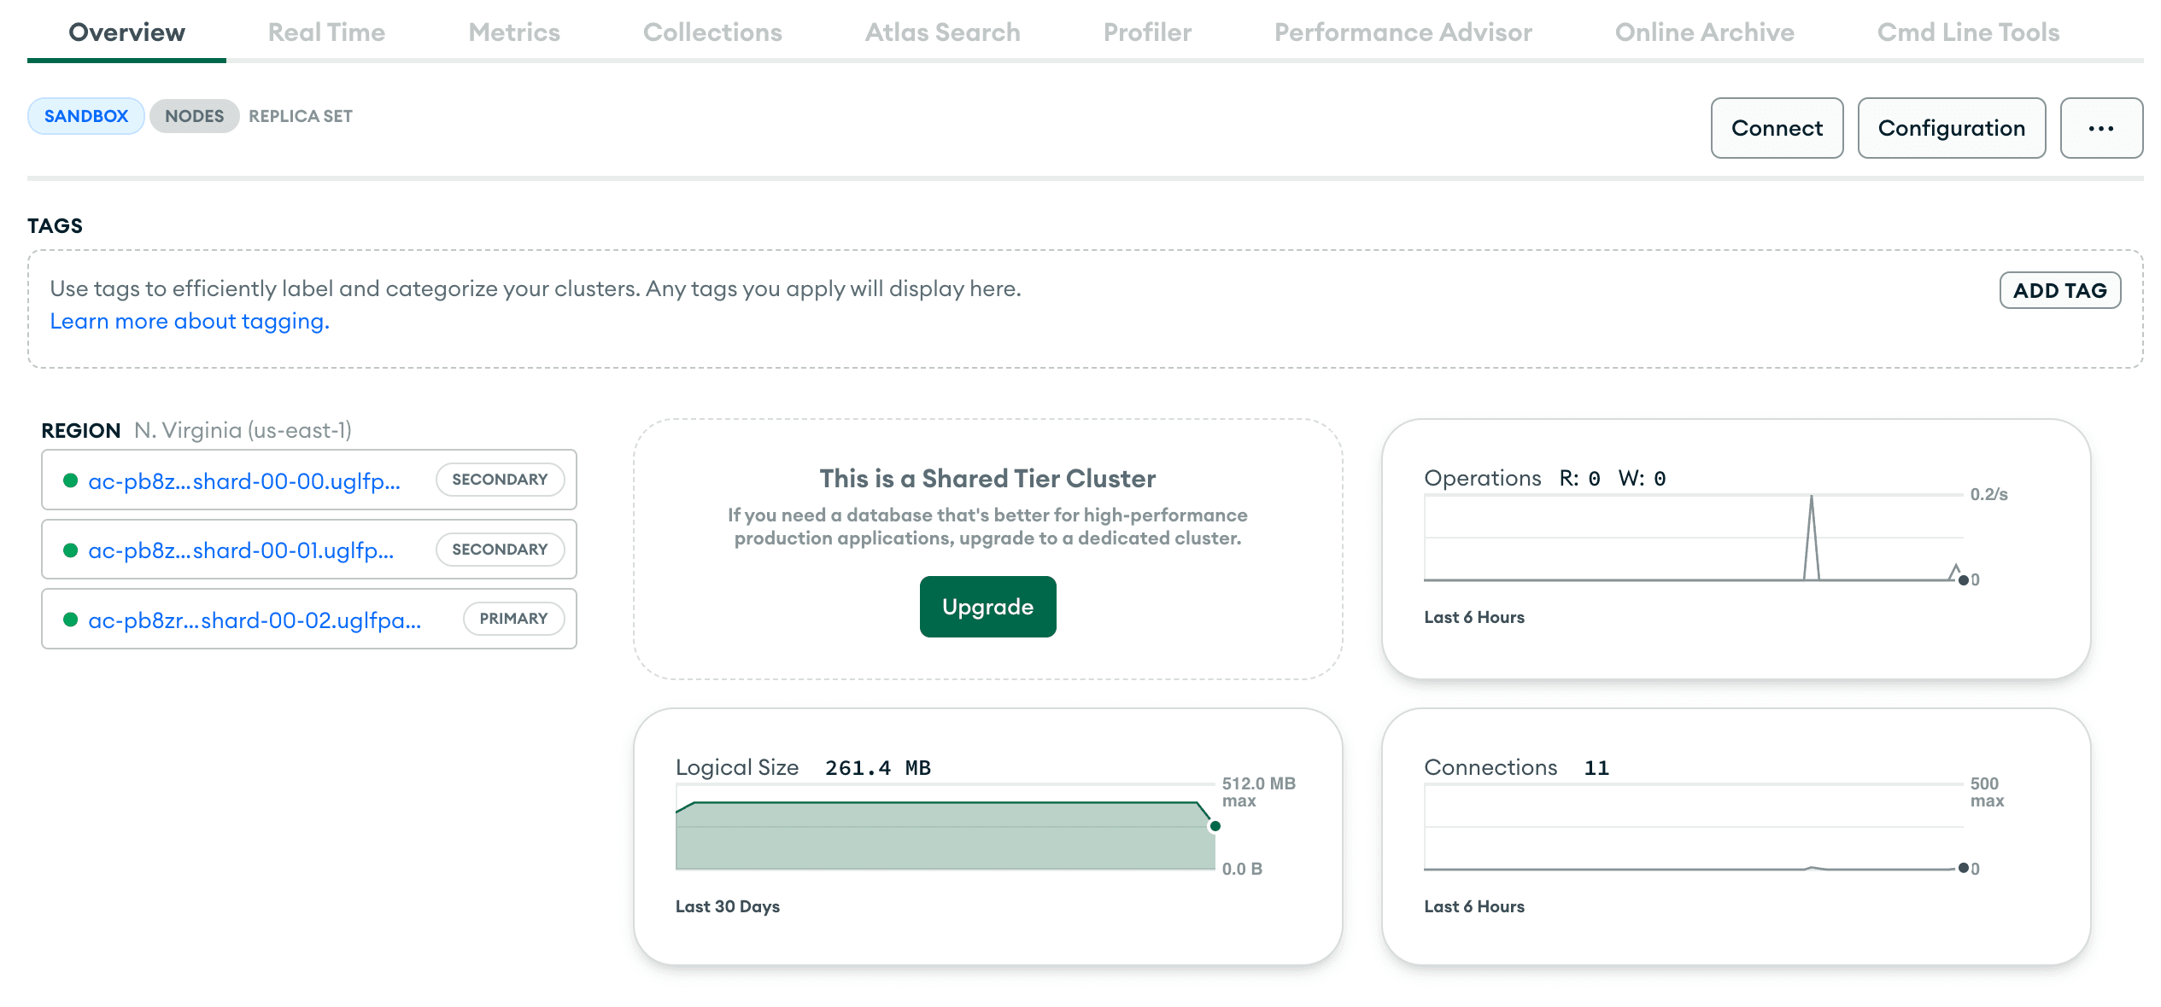The image size is (2161, 1007).
Task: Click the green status dot of shard-00-00
Action: [x=71, y=480]
